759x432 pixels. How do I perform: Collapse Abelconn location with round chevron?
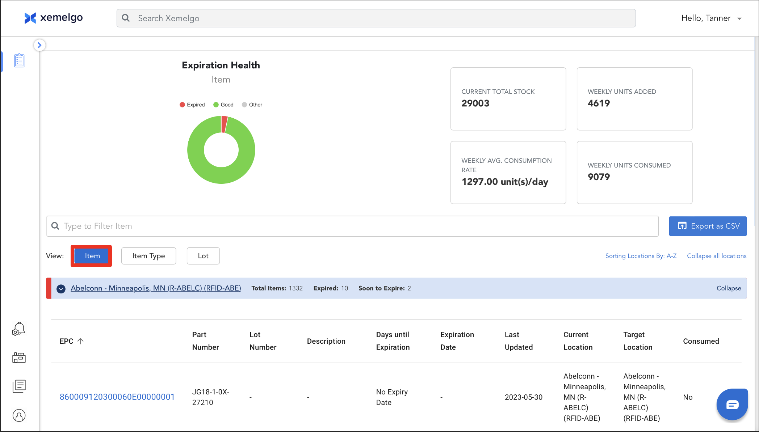click(x=61, y=289)
